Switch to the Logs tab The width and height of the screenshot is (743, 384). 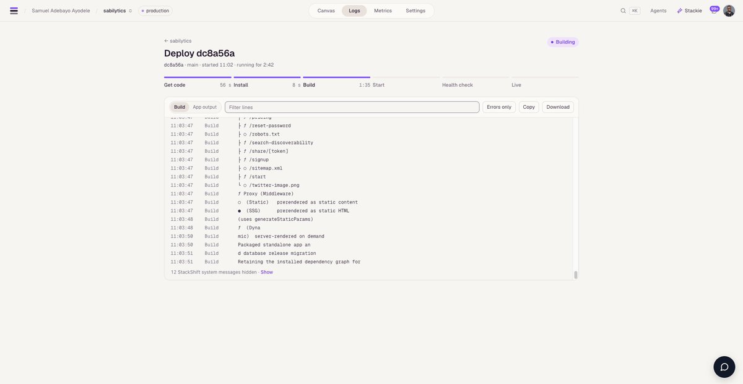tap(354, 11)
